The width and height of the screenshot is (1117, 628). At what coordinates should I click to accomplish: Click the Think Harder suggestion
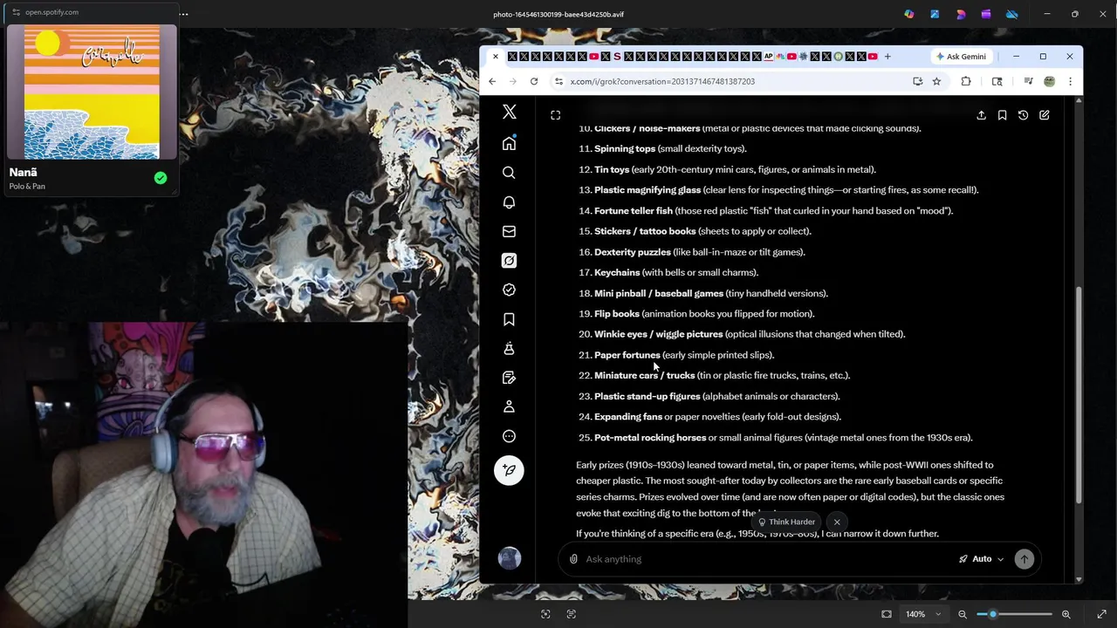point(786,522)
